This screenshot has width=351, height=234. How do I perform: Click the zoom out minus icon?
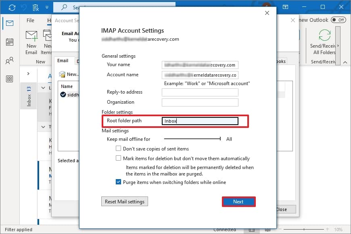click(280, 229)
